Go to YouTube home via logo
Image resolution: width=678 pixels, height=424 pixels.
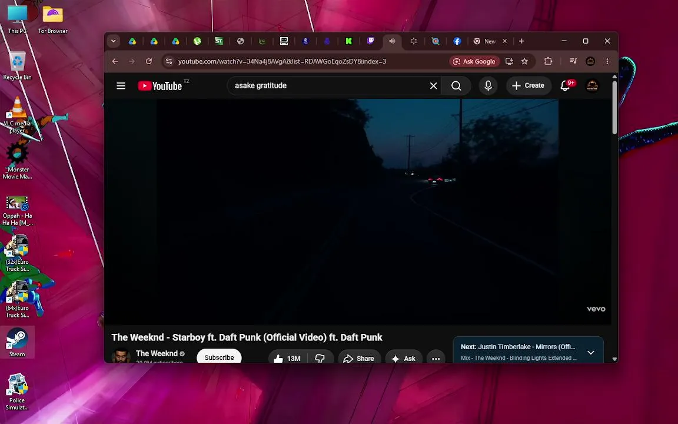click(160, 85)
